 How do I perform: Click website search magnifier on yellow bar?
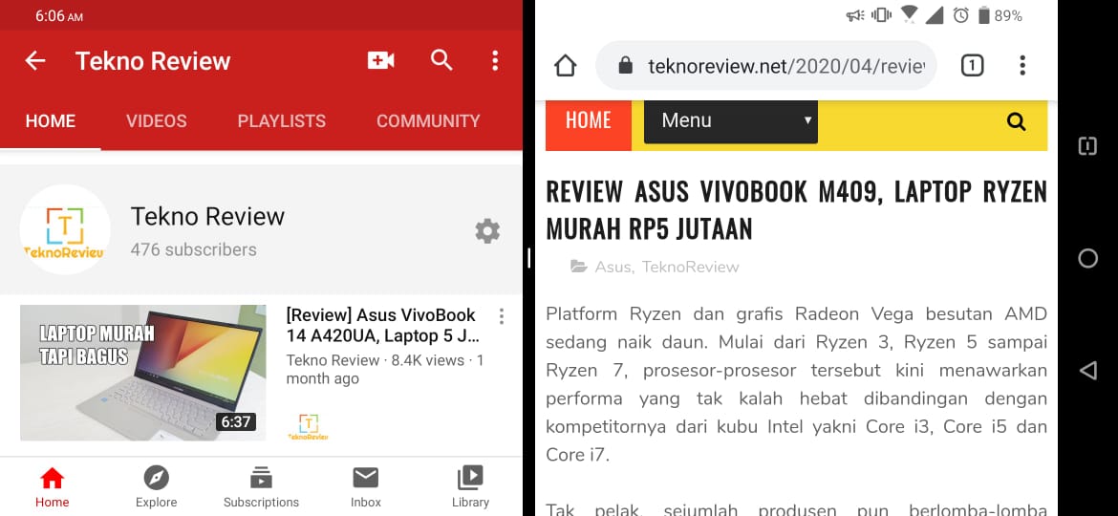(1016, 122)
